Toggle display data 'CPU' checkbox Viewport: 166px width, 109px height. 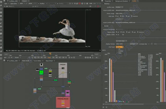[x=121, y=32]
